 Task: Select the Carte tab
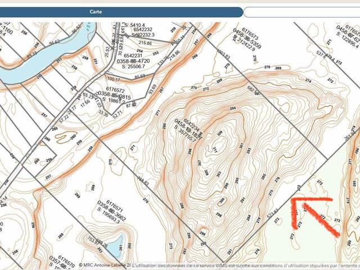(x=96, y=12)
